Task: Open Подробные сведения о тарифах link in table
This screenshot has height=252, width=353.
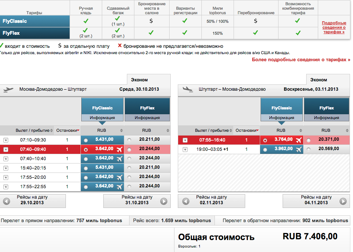Action: tap(334, 28)
